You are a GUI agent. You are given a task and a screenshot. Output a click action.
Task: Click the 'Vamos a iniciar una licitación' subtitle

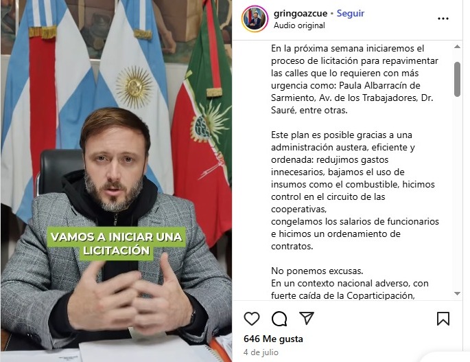pos(117,243)
